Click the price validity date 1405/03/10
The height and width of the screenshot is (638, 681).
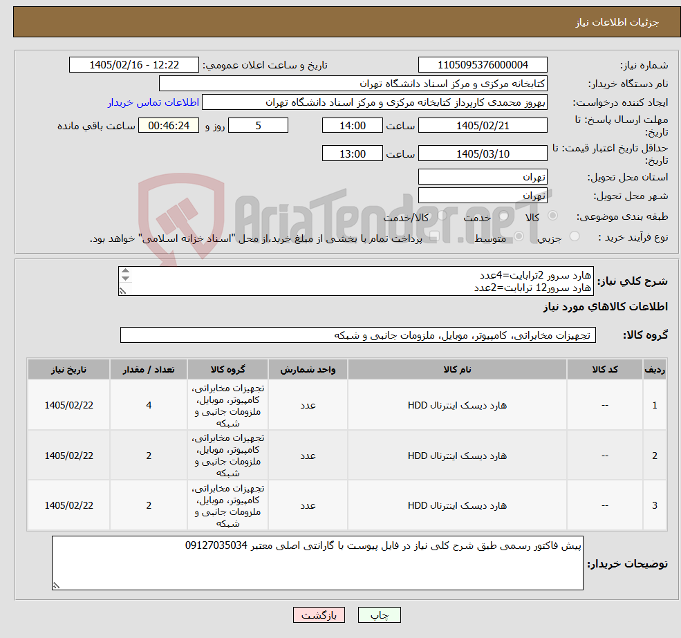click(483, 153)
